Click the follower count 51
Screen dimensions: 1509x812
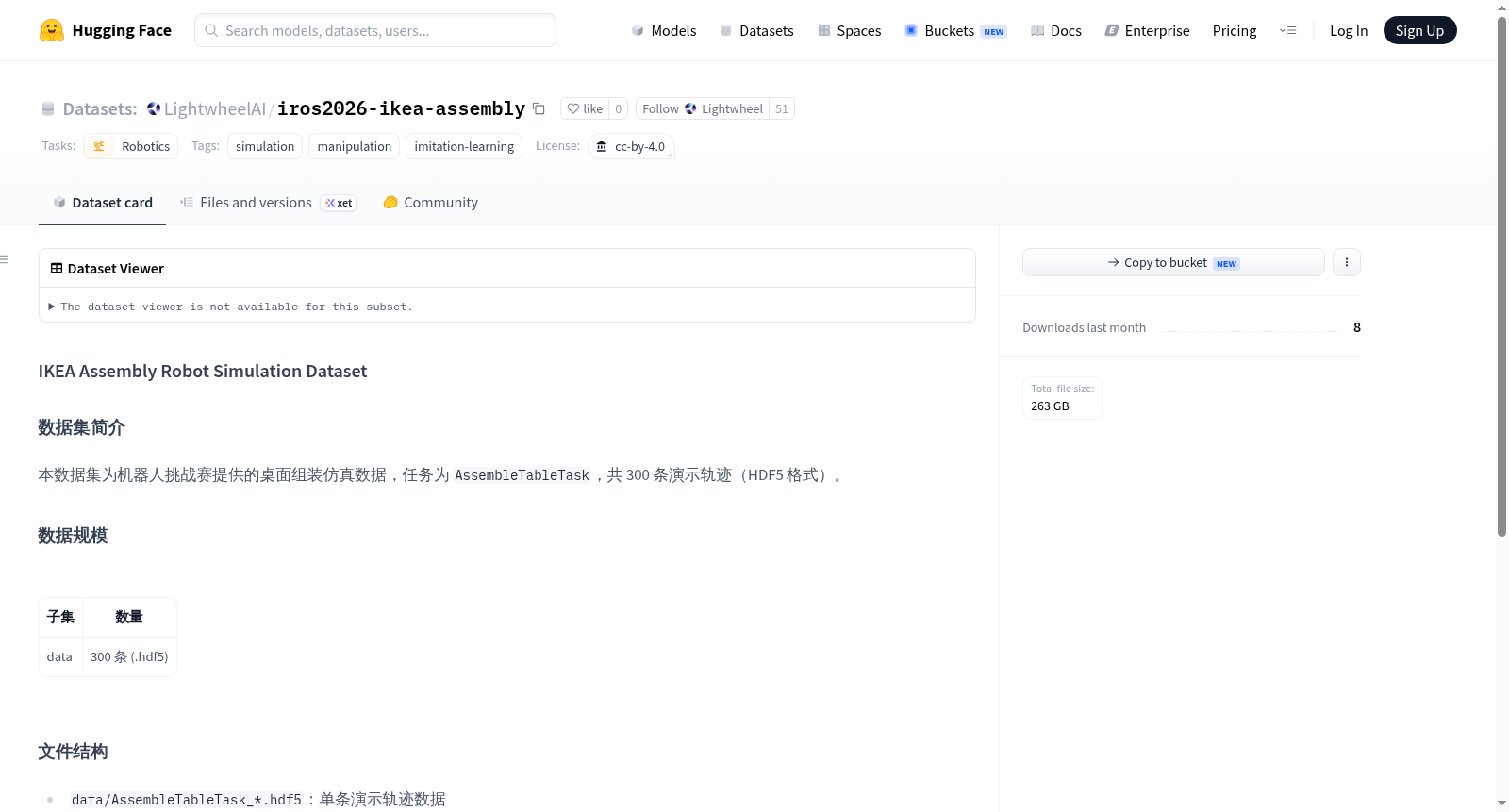(x=782, y=108)
